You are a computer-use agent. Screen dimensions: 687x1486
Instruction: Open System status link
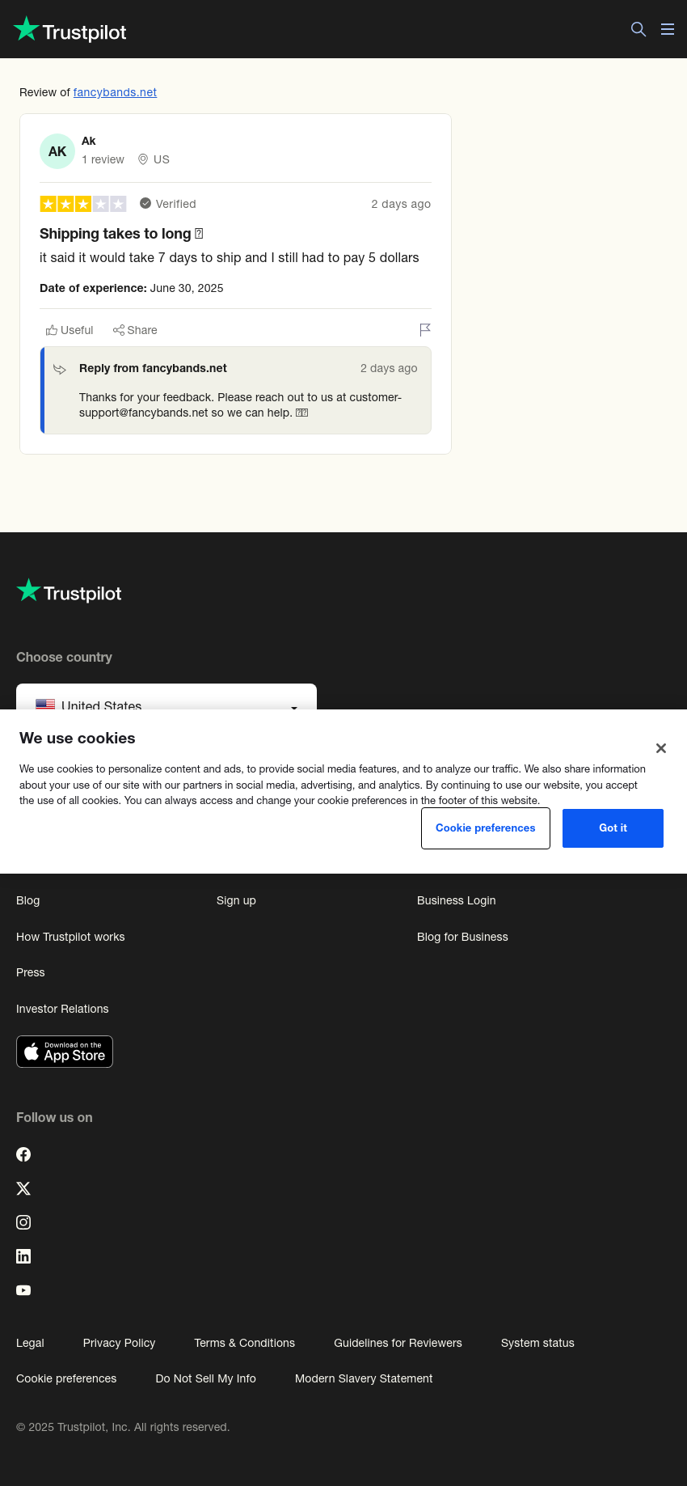tap(537, 1343)
